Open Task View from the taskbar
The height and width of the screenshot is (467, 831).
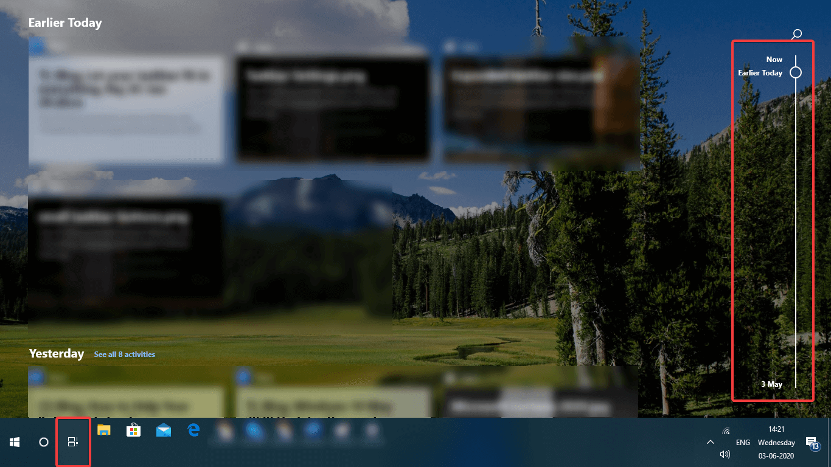[72, 442]
